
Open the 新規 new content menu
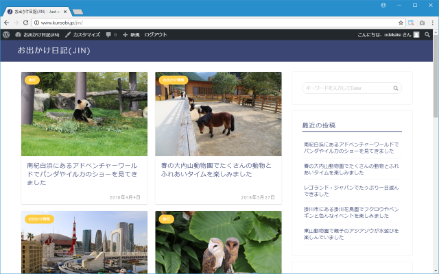pos(131,35)
